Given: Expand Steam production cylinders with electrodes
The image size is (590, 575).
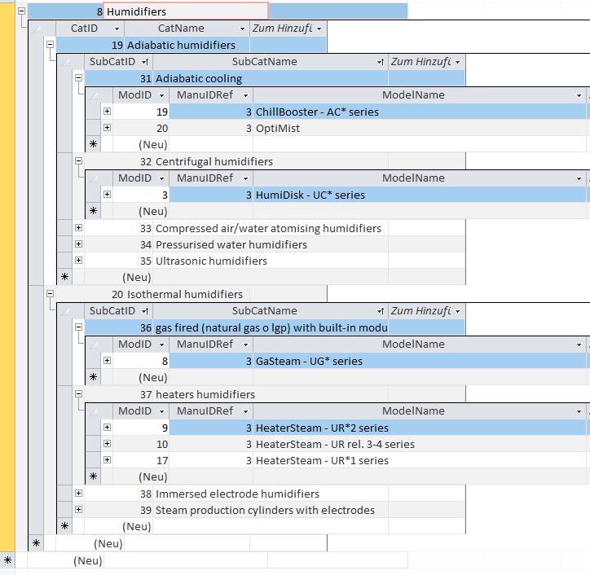Looking at the screenshot, I should click(x=79, y=510).
